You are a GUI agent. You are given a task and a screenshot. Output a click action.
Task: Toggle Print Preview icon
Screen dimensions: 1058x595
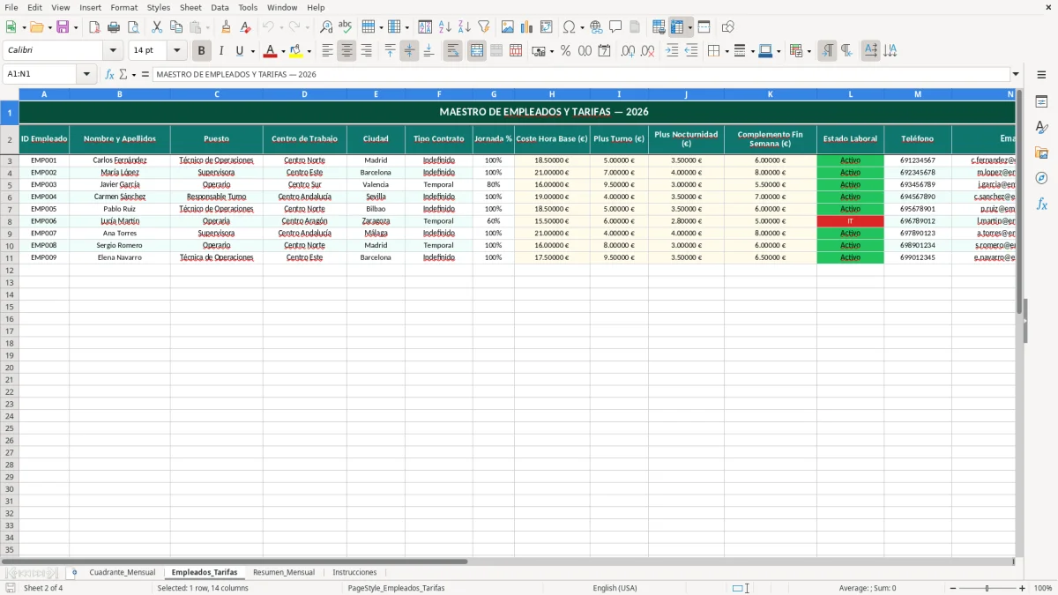pos(133,27)
